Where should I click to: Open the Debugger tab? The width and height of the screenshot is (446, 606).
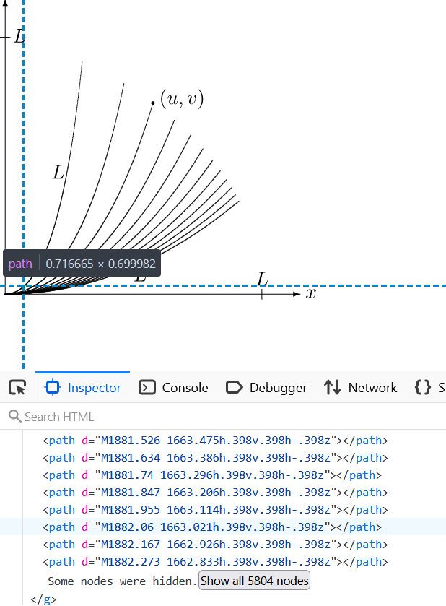pos(266,387)
